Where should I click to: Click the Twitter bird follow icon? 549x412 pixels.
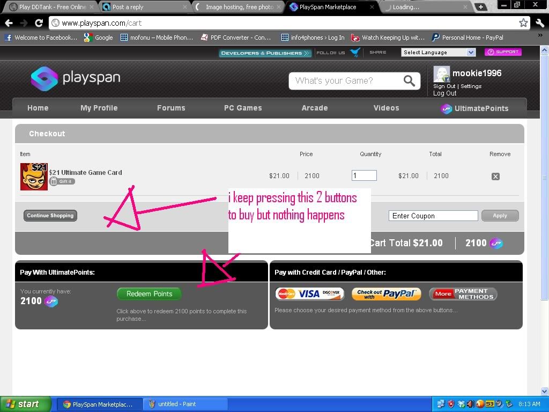(355, 53)
